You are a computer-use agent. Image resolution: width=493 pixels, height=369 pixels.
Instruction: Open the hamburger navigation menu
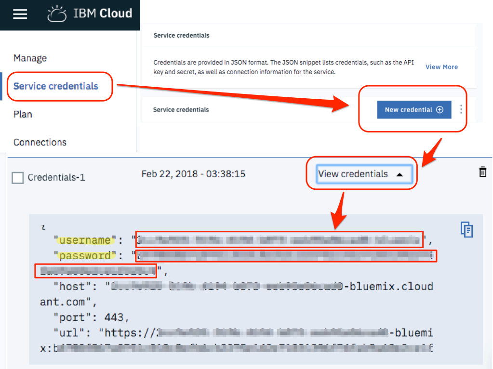[x=20, y=14]
